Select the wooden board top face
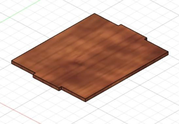The width and height of the screenshot is (179, 124). coord(90,56)
